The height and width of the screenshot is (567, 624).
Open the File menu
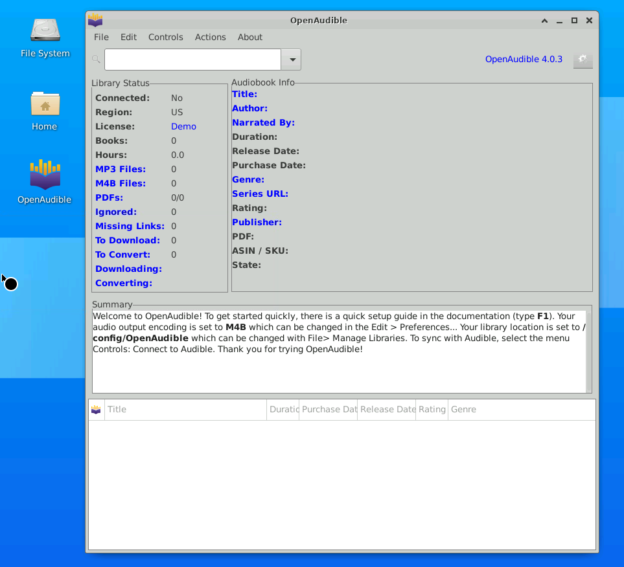click(101, 37)
